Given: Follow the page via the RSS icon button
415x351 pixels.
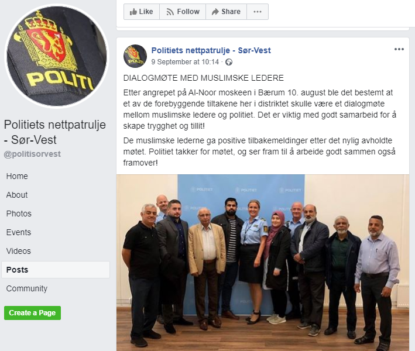Looking at the screenshot, I should (x=183, y=12).
